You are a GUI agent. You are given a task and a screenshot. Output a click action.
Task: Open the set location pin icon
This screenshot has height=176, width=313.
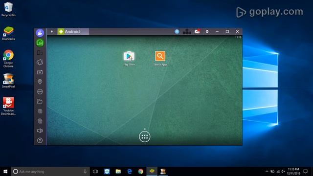pyautogui.click(x=40, y=82)
